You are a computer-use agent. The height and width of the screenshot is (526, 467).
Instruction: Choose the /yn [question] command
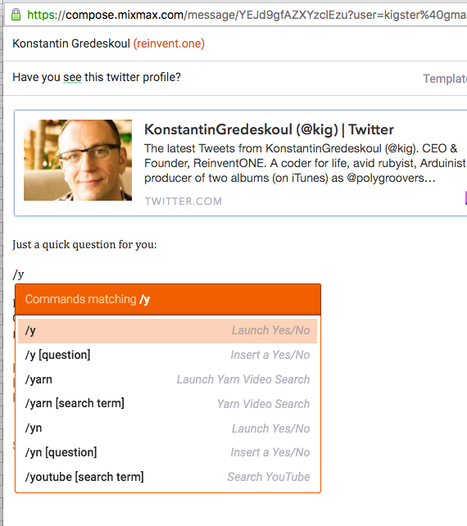[167, 452]
